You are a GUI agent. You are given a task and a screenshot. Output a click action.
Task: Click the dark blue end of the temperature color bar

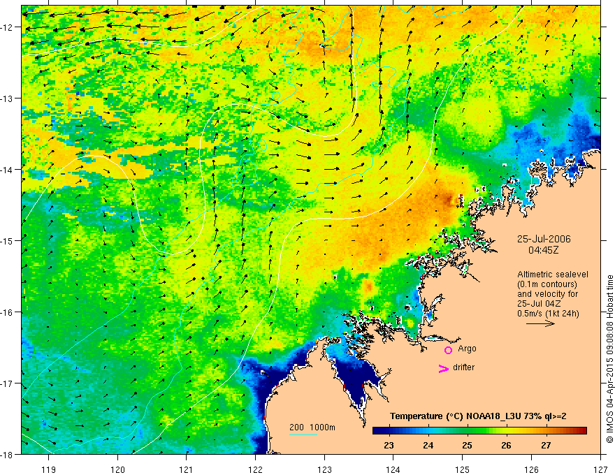pos(376,431)
